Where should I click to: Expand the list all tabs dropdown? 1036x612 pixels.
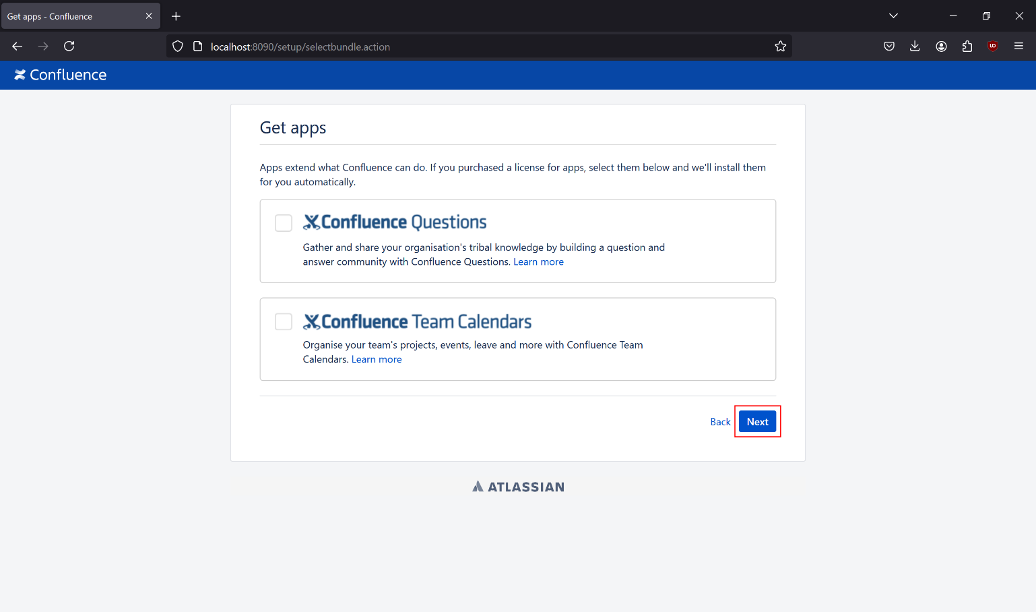pos(893,16)
